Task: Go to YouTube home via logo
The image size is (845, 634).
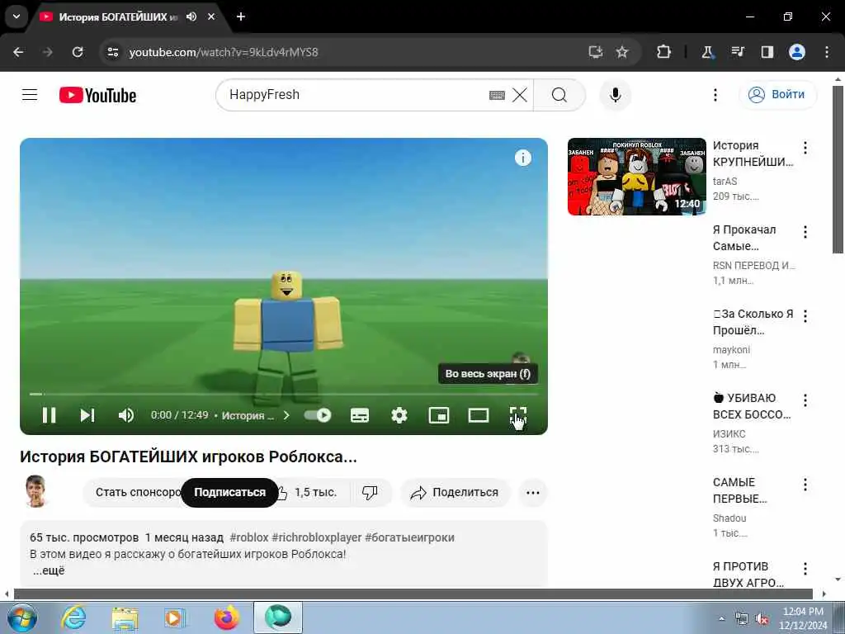Action: click(x=97, y=96)
